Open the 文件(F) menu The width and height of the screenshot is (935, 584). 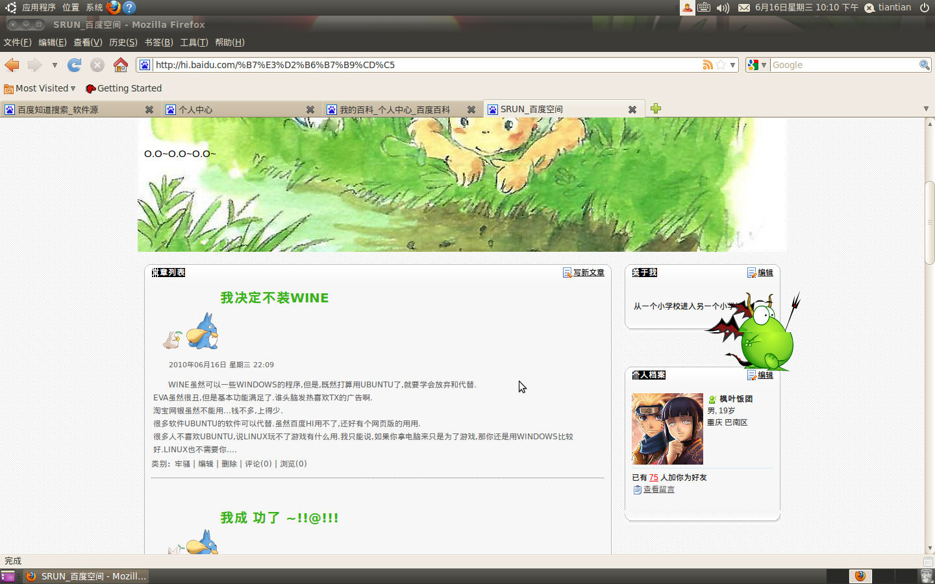tap(18, 42)
